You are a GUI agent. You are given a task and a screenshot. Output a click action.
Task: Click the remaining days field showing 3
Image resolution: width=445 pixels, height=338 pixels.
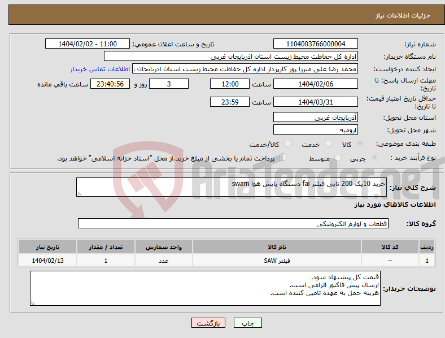[169, 84]
